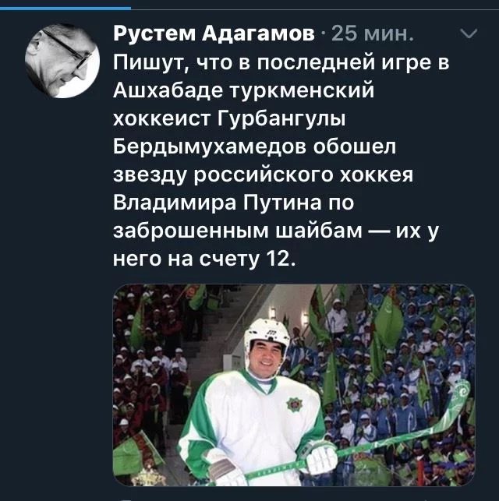Tap the name Бердымухамедов in tweet text
Image resolution: width=499 pixels, height=501 pixels.
pyautogui.click(x=209, y=147)
